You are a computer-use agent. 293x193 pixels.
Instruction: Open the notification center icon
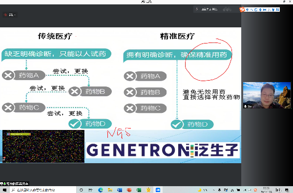[x=287, y=190]
